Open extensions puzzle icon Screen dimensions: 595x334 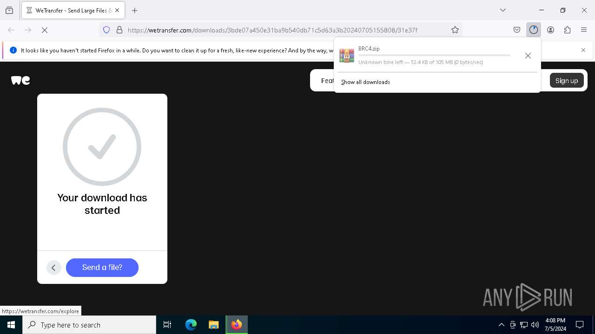(567, 30)
